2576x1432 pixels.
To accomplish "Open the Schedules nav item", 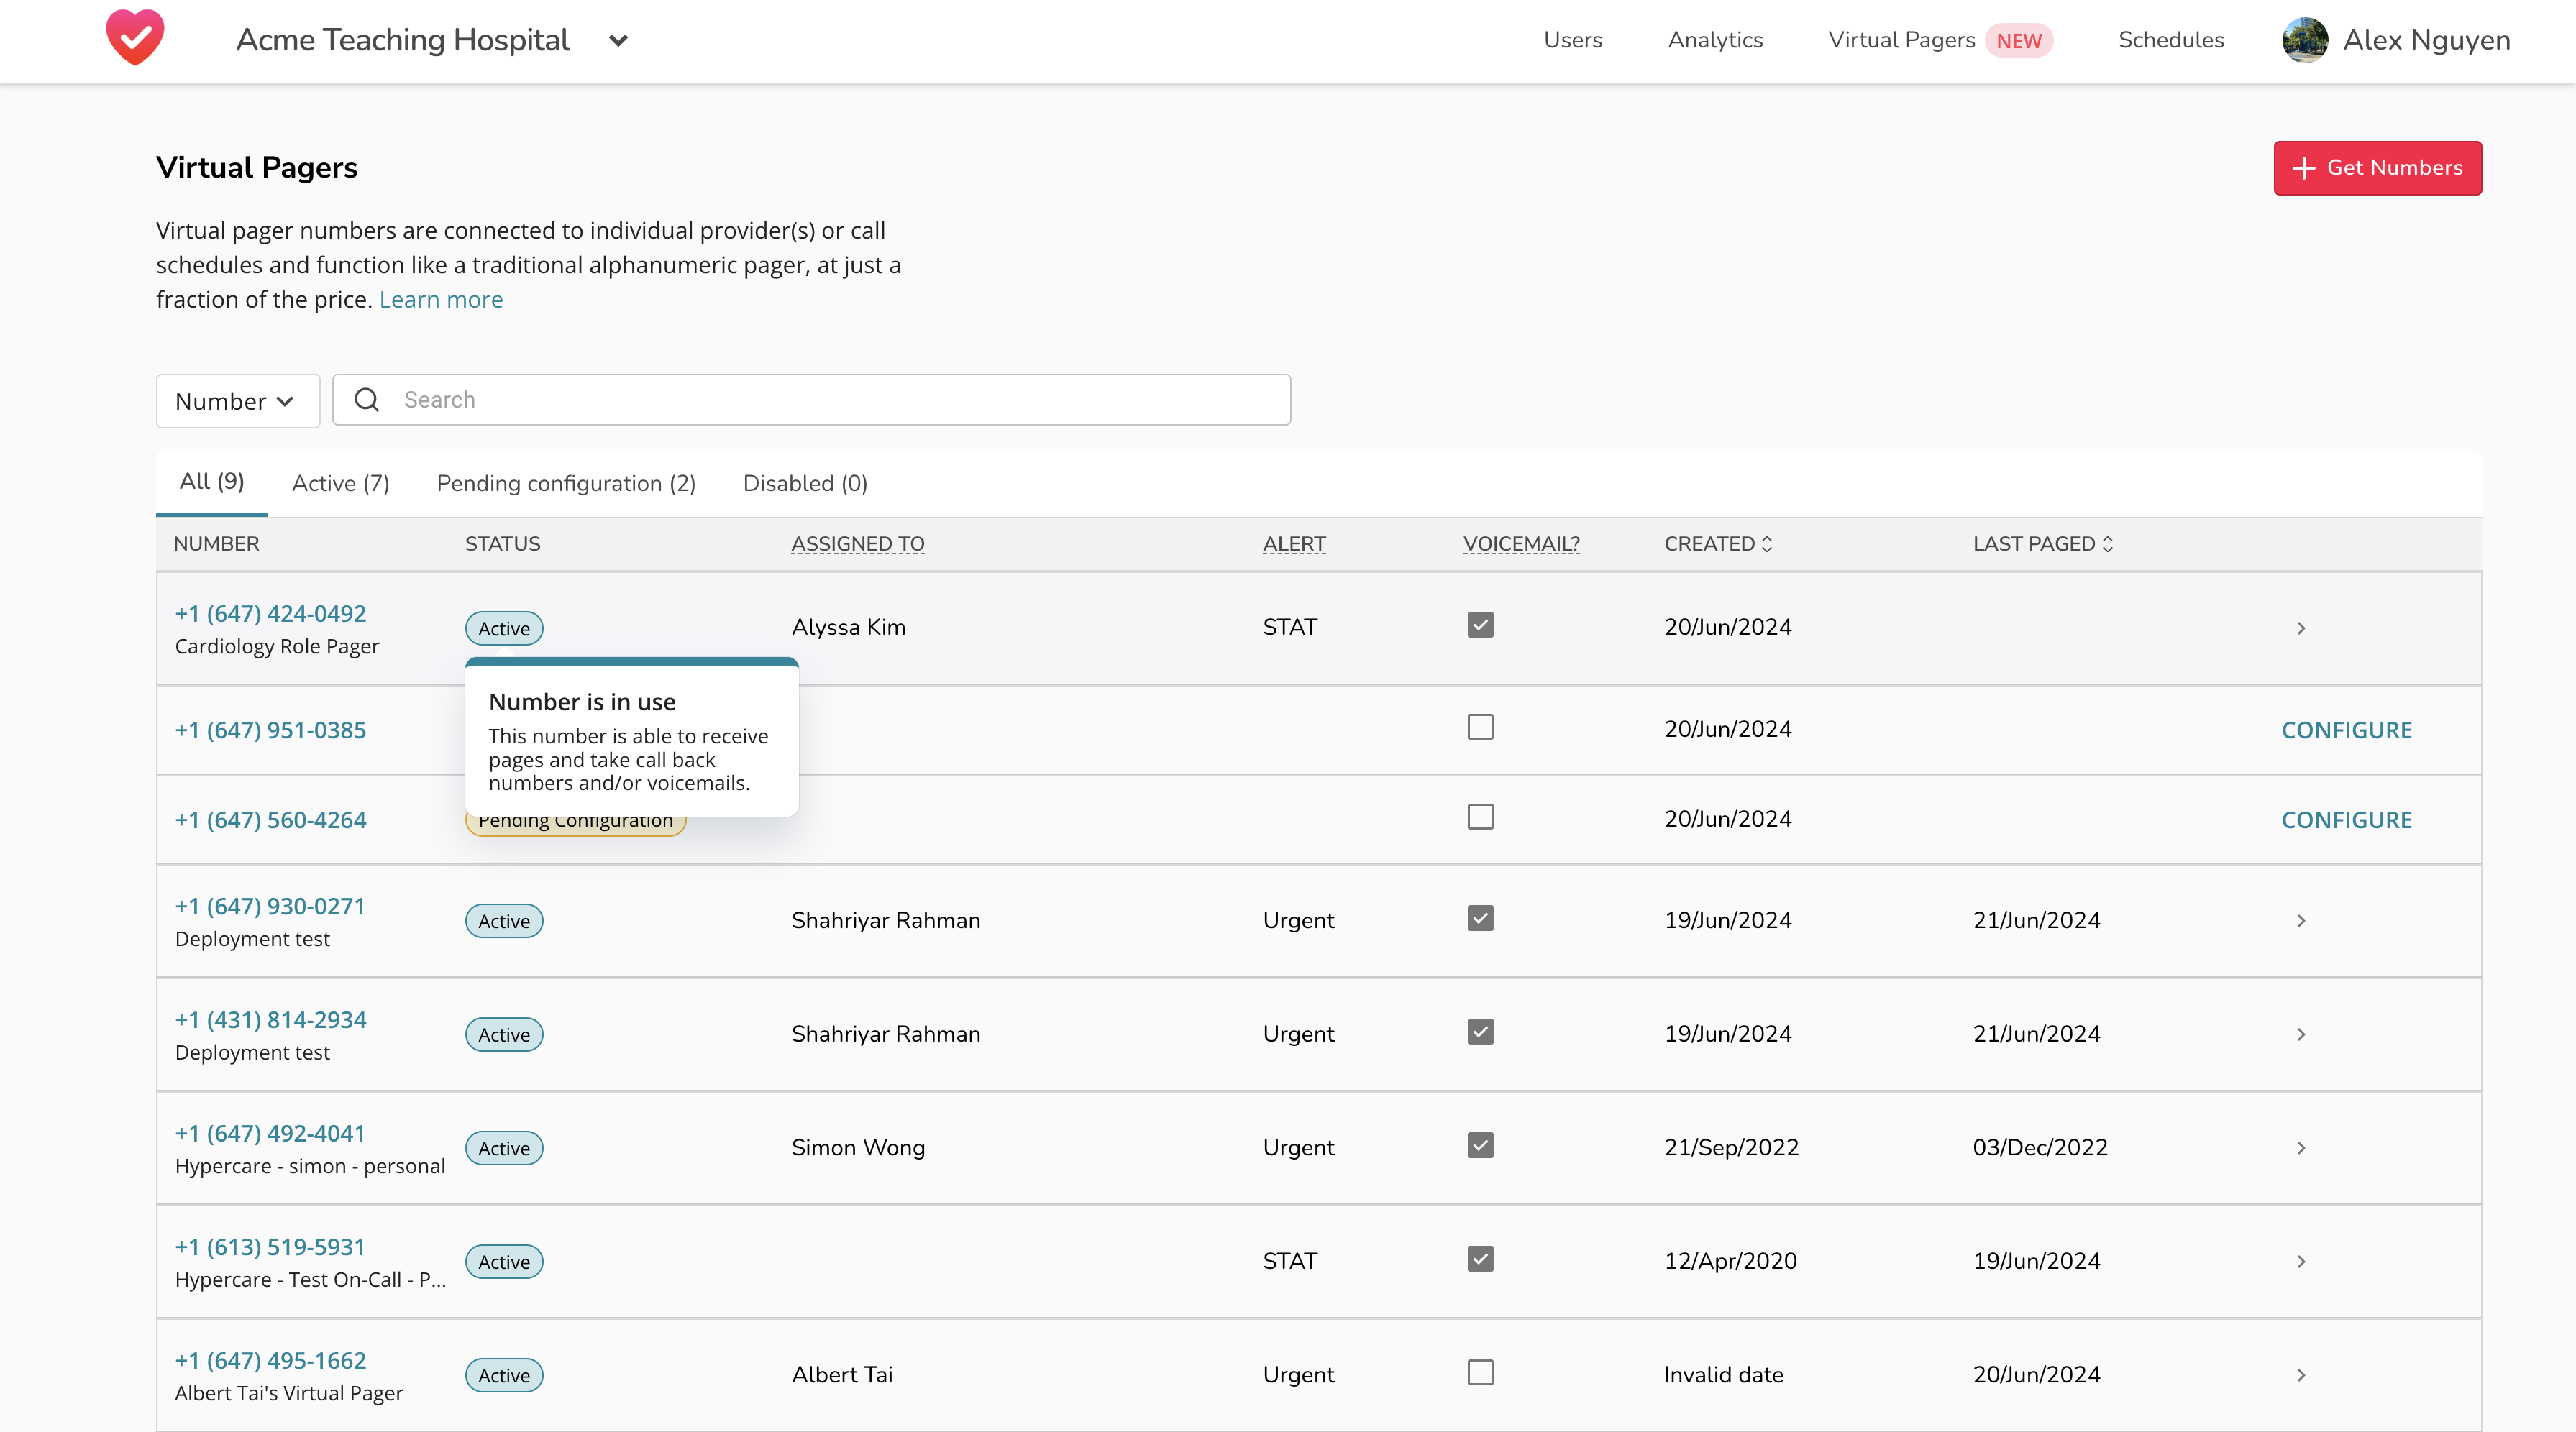I will pos(2171,40).
